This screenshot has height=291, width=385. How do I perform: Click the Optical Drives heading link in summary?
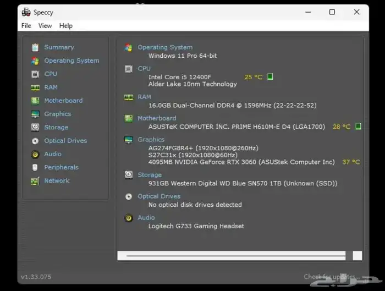tap(159, 196)
